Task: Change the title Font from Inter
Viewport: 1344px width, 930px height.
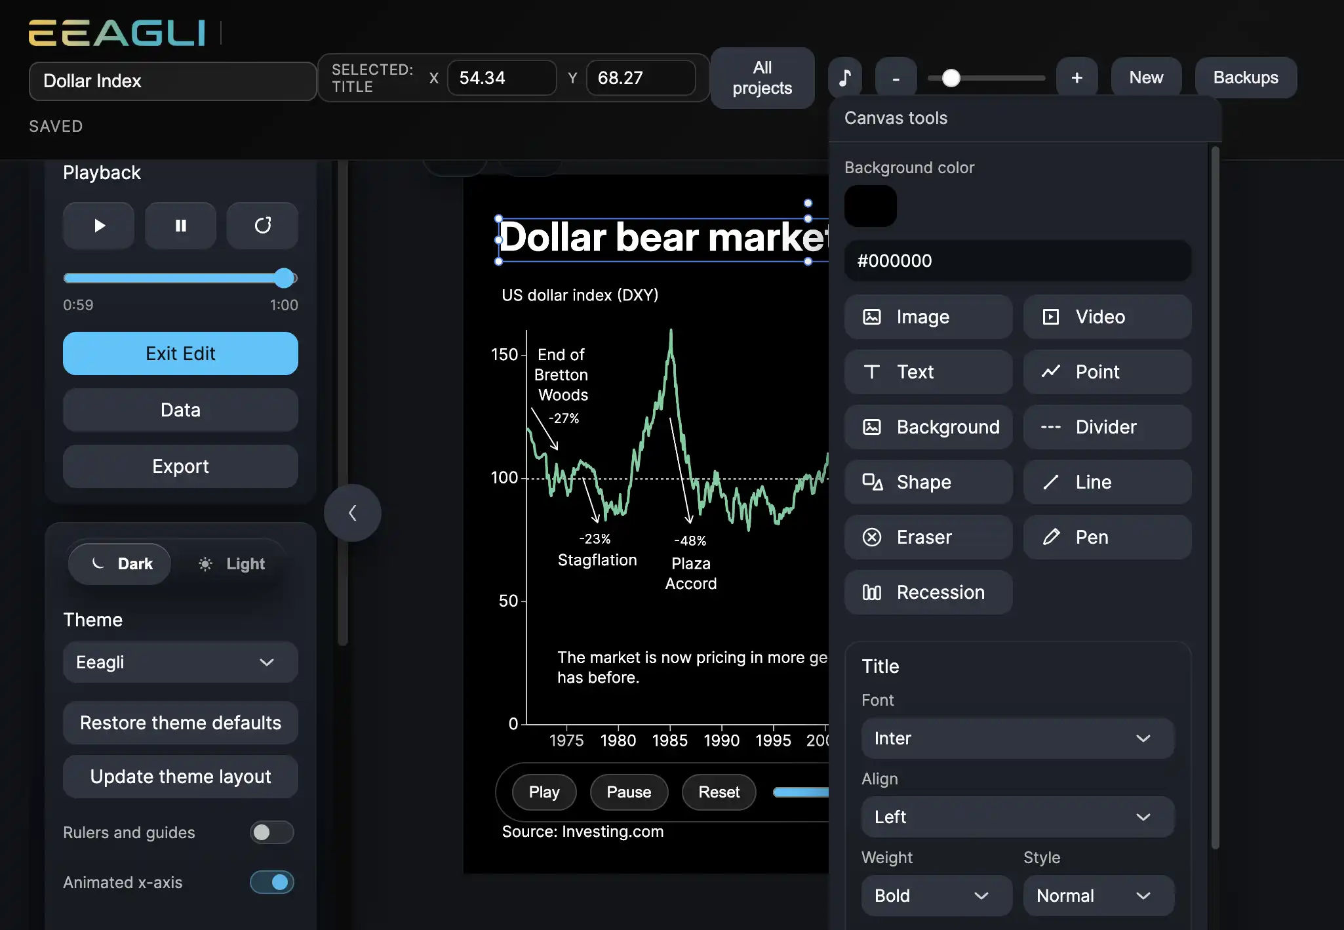Action: click(x=1017, y=738)
